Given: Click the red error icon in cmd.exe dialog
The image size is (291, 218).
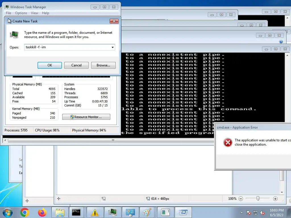Looking at the screenshot, I should pos(228,142).
